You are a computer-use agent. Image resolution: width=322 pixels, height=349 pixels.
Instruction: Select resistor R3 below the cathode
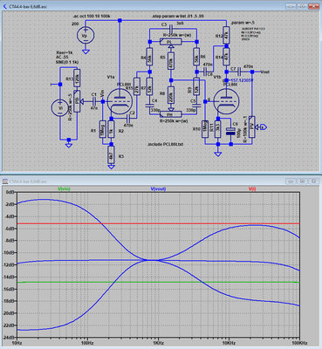(112, 155)
